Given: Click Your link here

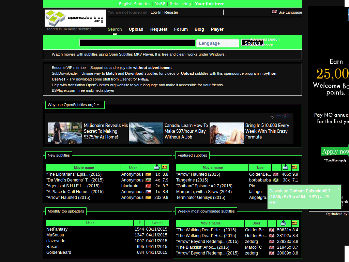Looking at the screenshot, I should tap(210, 4).
